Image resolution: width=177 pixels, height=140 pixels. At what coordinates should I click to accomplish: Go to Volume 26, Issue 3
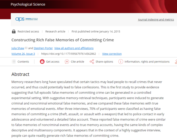[x=23, y=54]
